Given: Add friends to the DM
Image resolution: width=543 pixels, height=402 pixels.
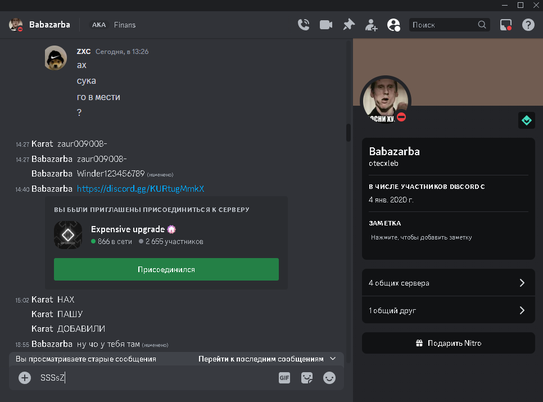Looking at the screenshot, I should pos(371,25).
